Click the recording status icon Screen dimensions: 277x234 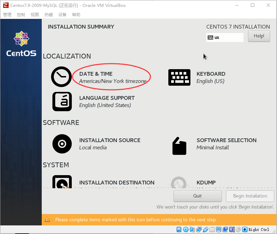point(225,229)
